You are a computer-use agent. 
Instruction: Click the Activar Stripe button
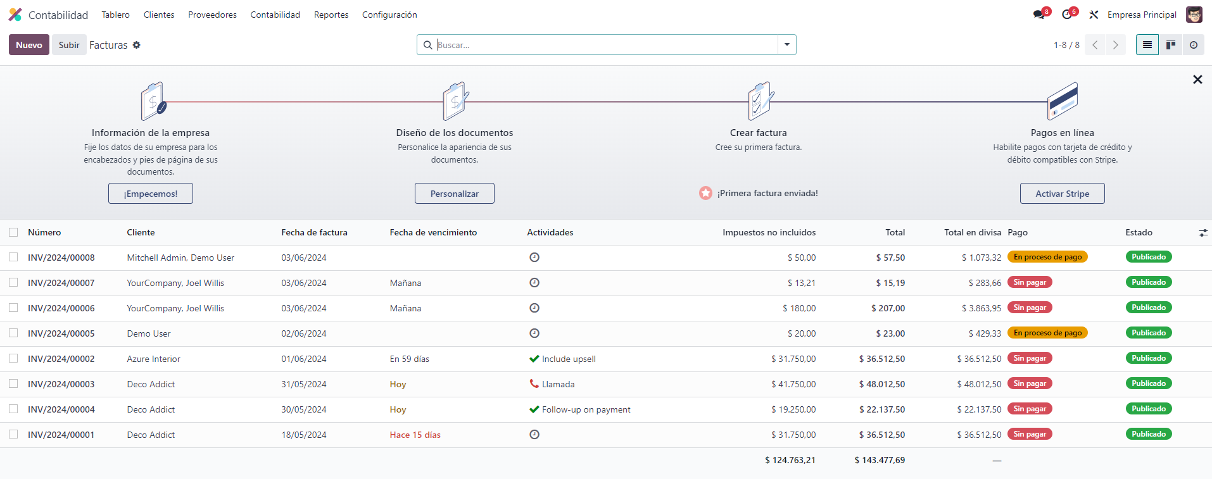[x=1062, y=194]
